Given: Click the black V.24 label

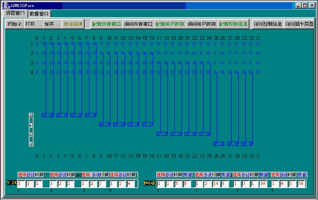Looking at the screenshot, I should pyautogui.click(x=11, y=183).
